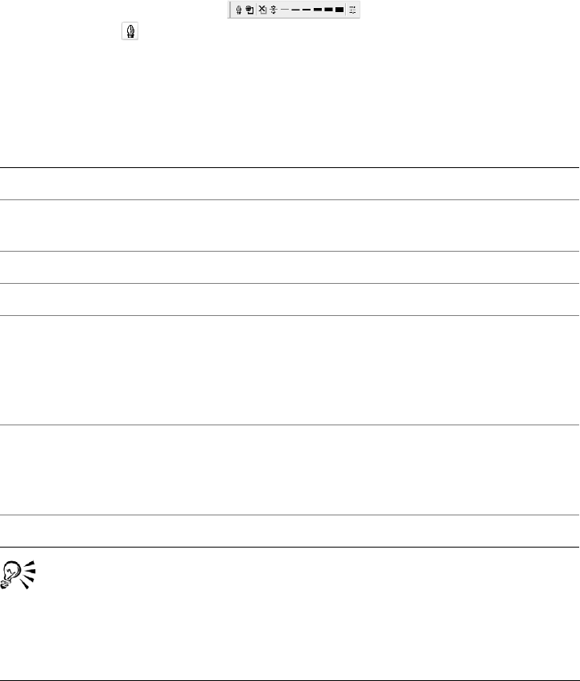580x681 pixels.
Task: Choose the Hairline outline icon with arrows
Action: pyautogui.click(x=274, y=10)
